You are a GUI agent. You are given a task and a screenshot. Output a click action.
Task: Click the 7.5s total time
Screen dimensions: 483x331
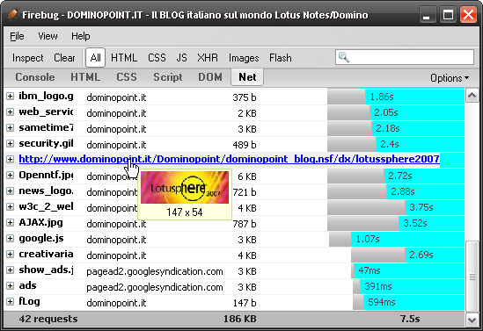410,319
